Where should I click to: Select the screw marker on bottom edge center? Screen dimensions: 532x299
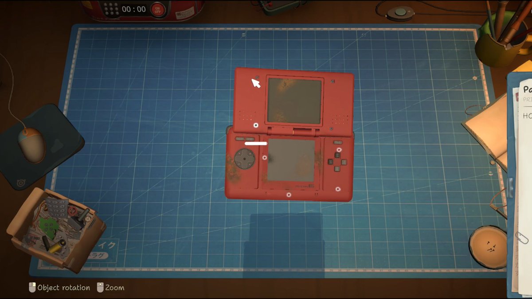[289, 194]
